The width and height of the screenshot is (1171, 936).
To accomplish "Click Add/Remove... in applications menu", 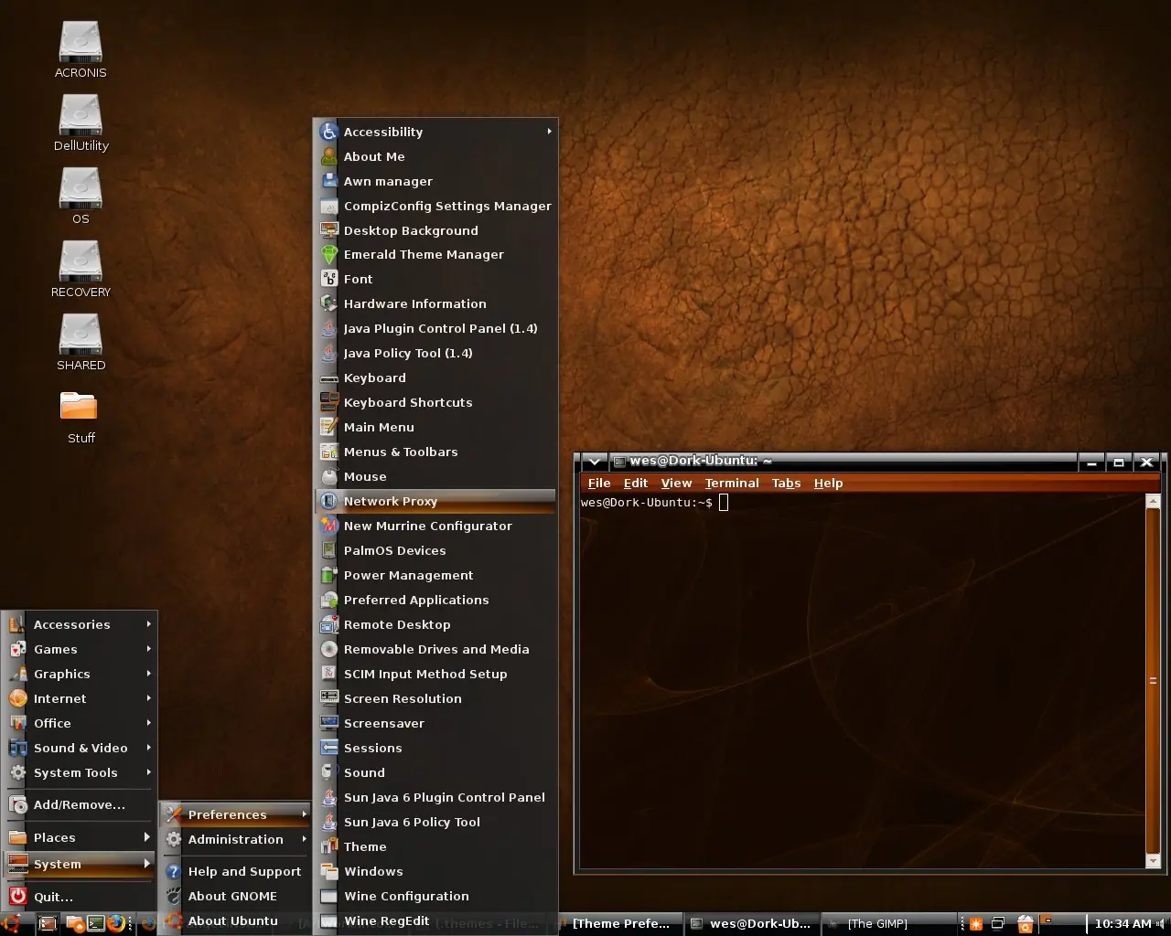I will pyautogui.click(x=79, y=805).
